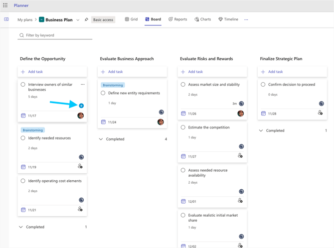Screen dimensions: 334x248
Task: Expand Completed section under Evaluate Business Approach
Action: click(x=101, y=139)
